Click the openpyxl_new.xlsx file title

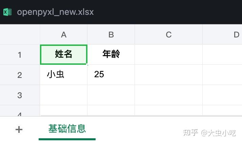55,12
